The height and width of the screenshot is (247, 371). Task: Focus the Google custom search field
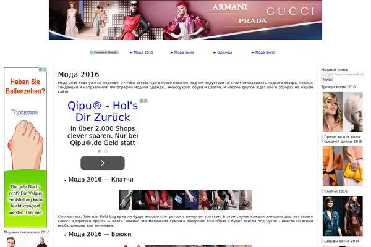pyautogui.click(x=342, y=75)
